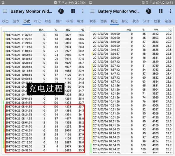Tap the 充电过程 overlay label
Screen dimensions: 175x156
(45, 89)
